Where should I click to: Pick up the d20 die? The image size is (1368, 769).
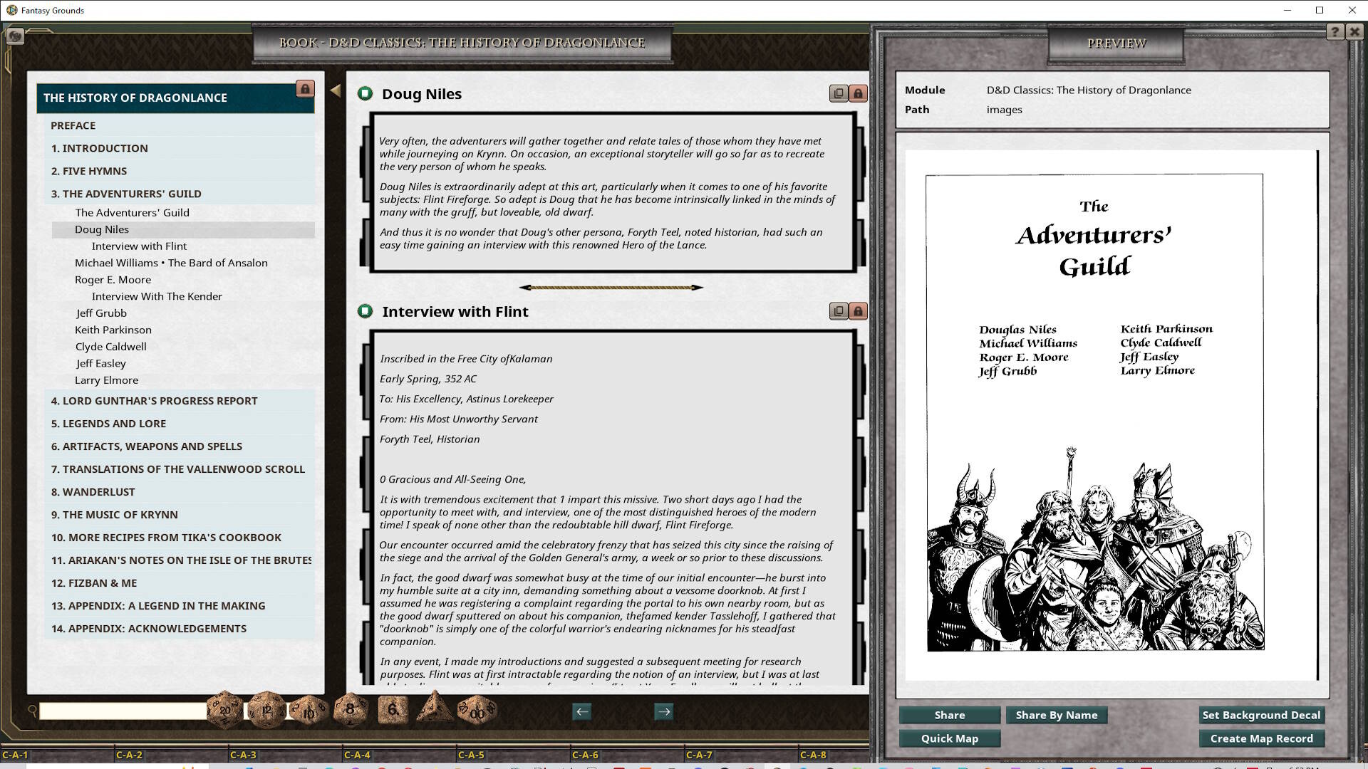click(x=224, y=709)
